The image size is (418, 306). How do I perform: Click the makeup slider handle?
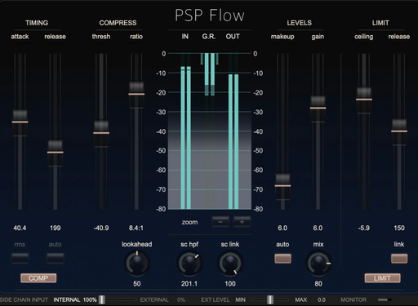282,186
